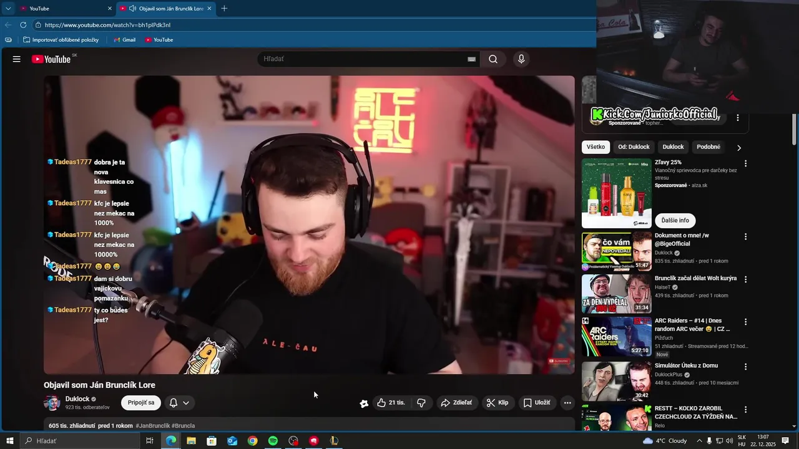Open Google Chrome from the taskbar
The image size is (799, 449).
(x=252, y=441)
